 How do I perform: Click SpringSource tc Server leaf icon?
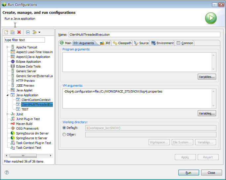pos(13,138)
